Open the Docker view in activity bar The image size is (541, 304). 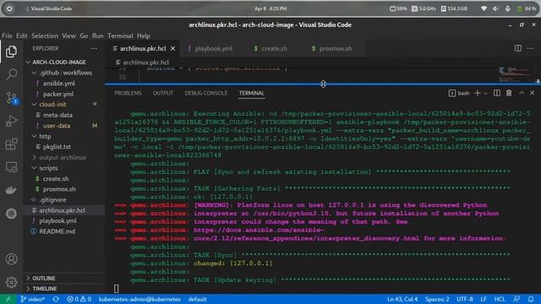pyautogui.click(x=11, y=190)
